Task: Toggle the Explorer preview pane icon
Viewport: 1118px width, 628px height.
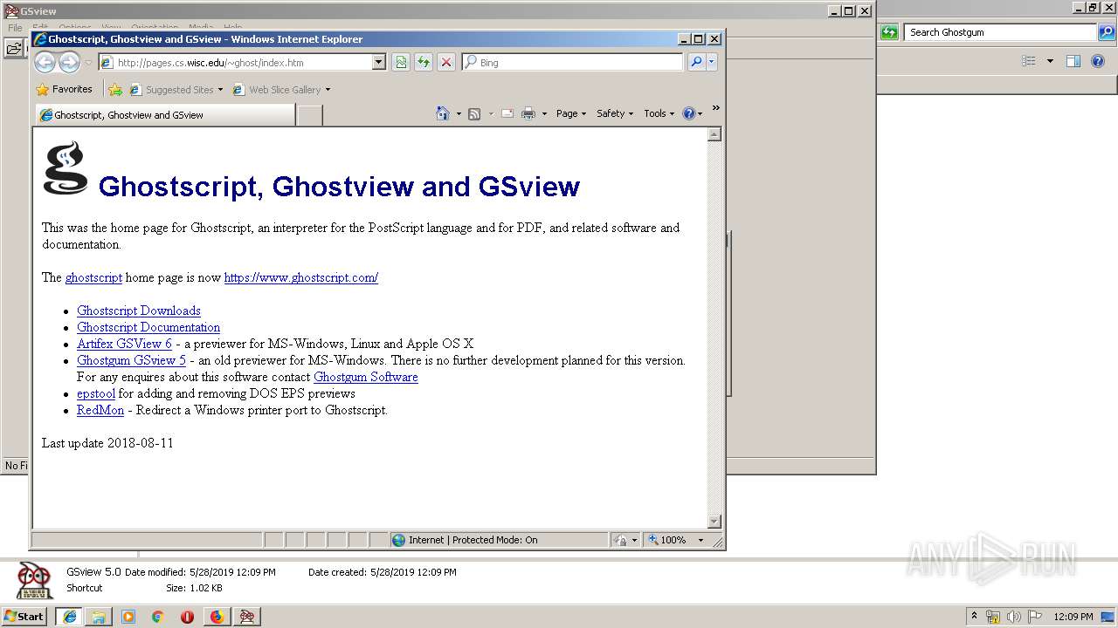Action: pos(1073,61)
